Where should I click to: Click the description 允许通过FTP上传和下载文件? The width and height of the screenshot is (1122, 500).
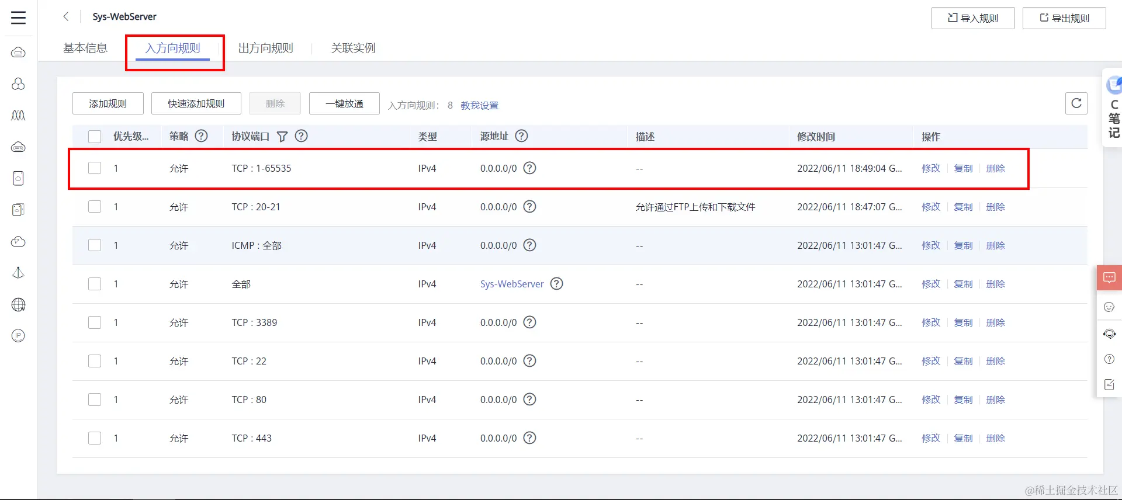click(x=695, y=207)
